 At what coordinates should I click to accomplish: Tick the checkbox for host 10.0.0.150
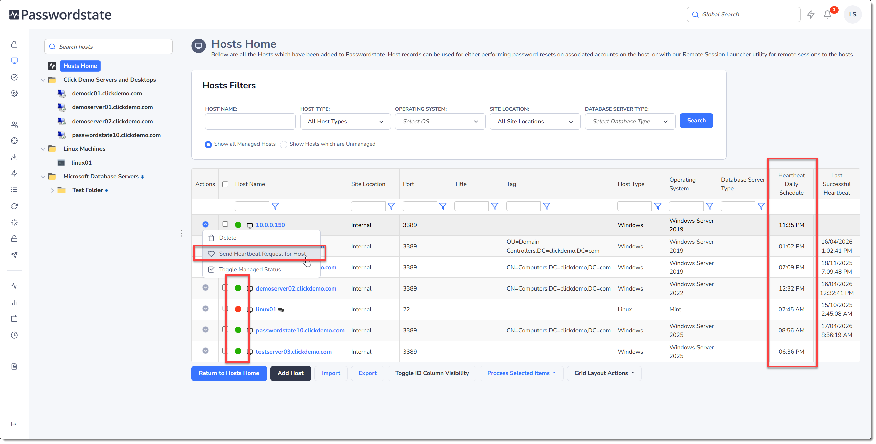225,224
